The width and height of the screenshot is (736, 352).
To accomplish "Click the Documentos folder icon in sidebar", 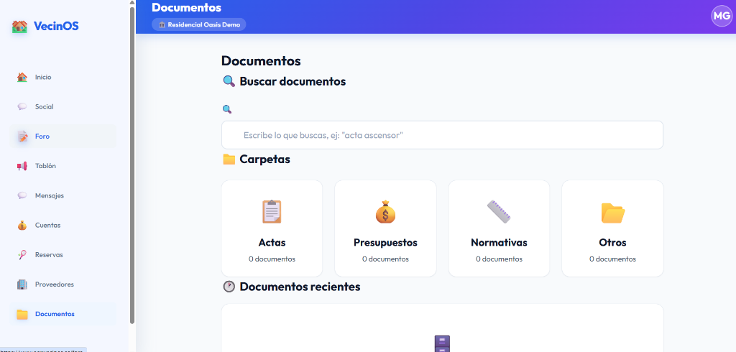I will tap(22, 314).
